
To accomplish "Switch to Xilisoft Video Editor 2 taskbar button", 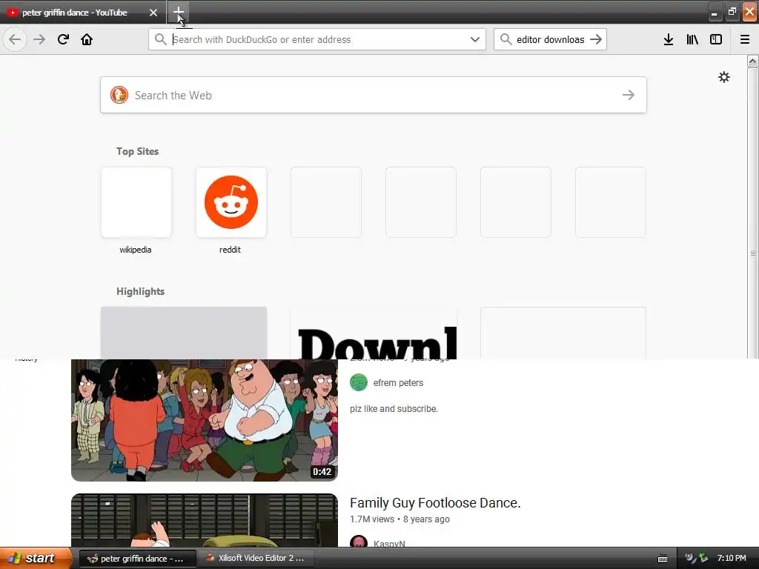I will [x=256, y=559].
